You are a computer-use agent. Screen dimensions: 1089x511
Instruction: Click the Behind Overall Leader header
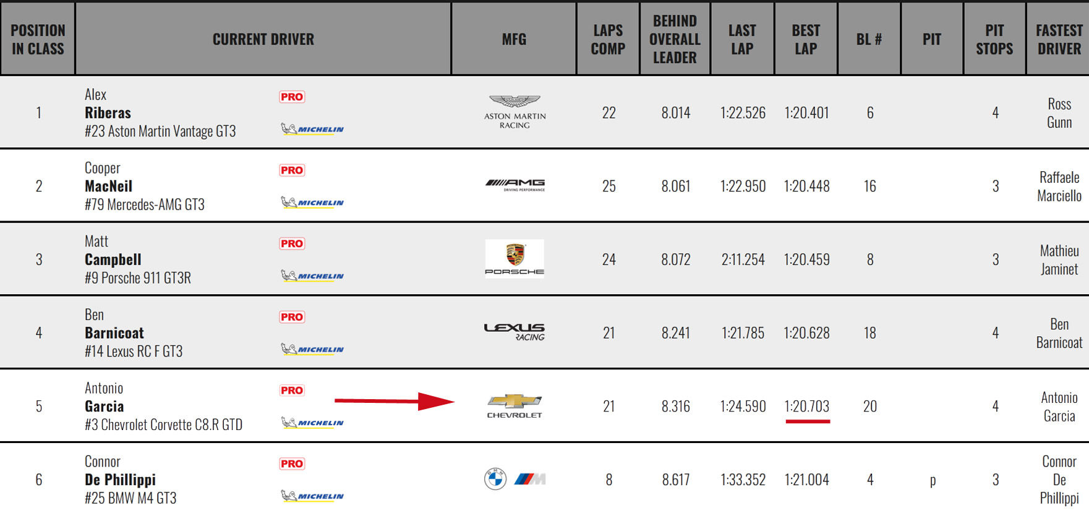pyautogui.click(x=675, y=39)
